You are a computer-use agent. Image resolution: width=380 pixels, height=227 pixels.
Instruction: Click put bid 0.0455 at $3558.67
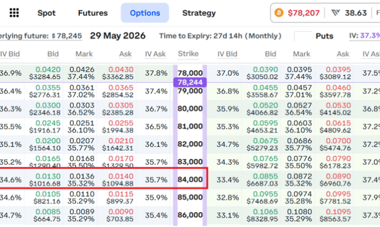(262, 91)
